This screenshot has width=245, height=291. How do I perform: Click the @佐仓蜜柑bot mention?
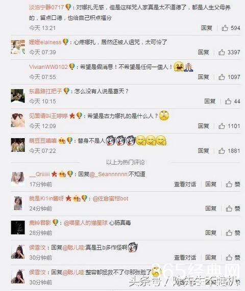[110, 199]
